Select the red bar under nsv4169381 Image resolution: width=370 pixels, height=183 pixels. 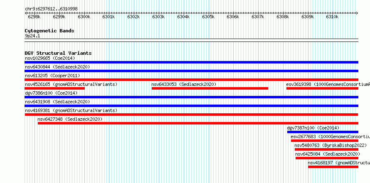pyautogui.click(x=191, y=115)
